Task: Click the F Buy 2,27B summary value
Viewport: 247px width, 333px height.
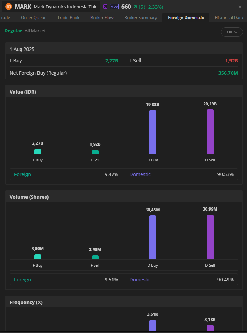Action: 111,61
